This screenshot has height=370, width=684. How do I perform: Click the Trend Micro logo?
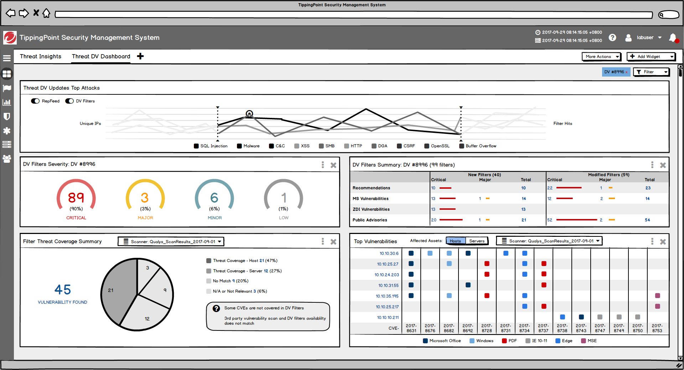point(10,37)
